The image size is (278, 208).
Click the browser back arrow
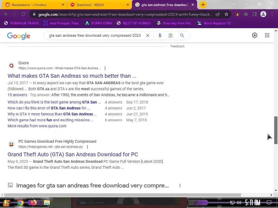[6, 14]
